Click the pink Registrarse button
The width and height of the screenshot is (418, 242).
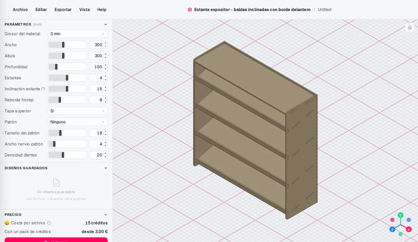(56, 240)
